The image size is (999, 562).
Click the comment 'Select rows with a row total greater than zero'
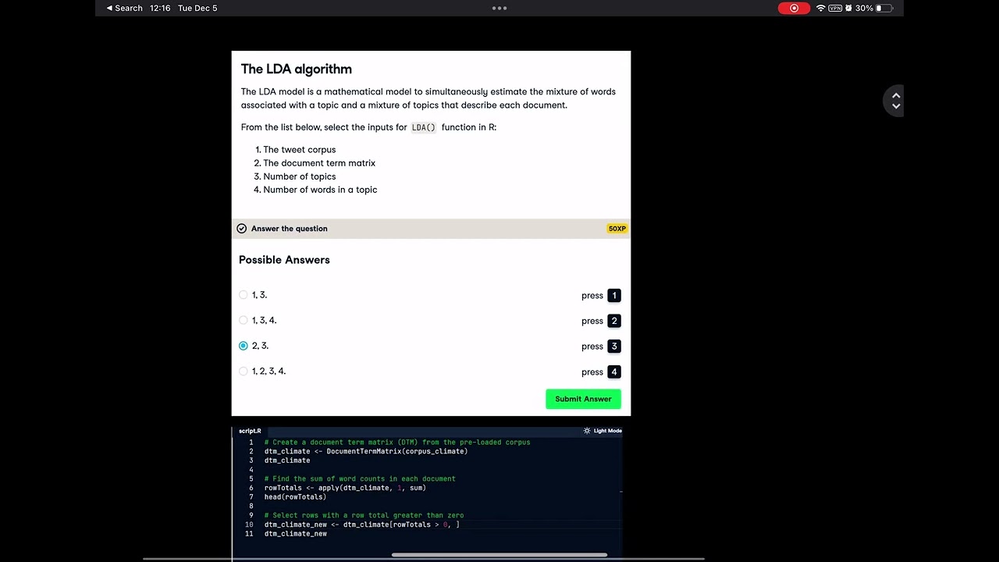click(364, 515)
